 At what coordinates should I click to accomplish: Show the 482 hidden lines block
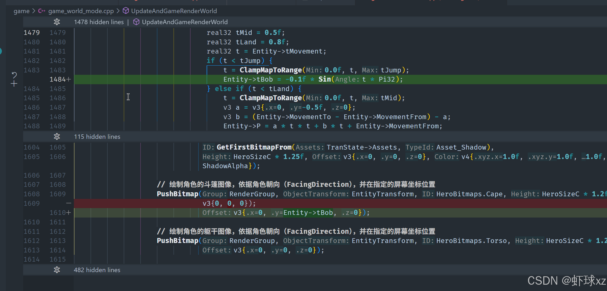tap(57, 270)
